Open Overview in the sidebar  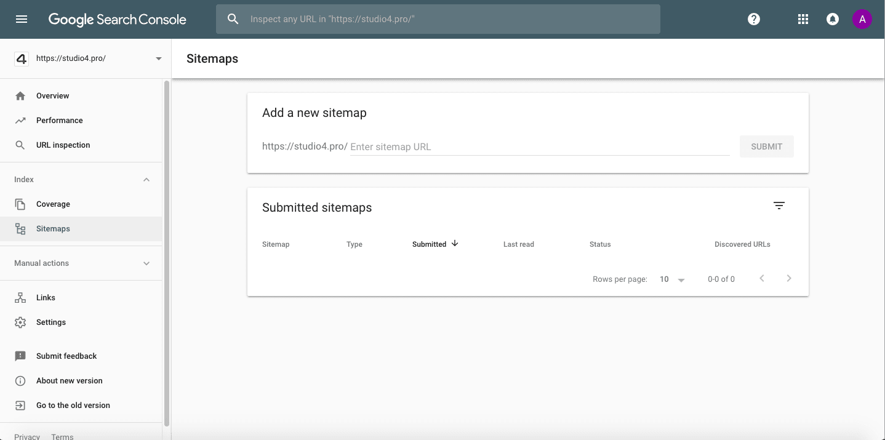coord(81,96)
